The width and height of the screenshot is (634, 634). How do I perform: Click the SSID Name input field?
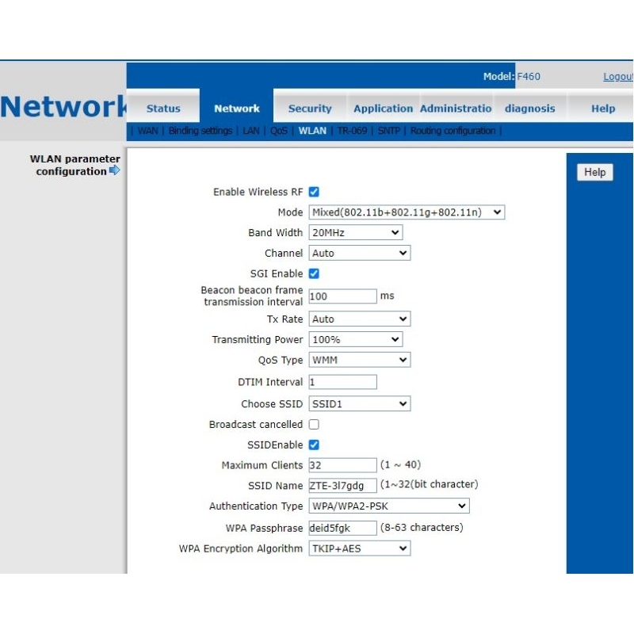(x=342, y=486)
